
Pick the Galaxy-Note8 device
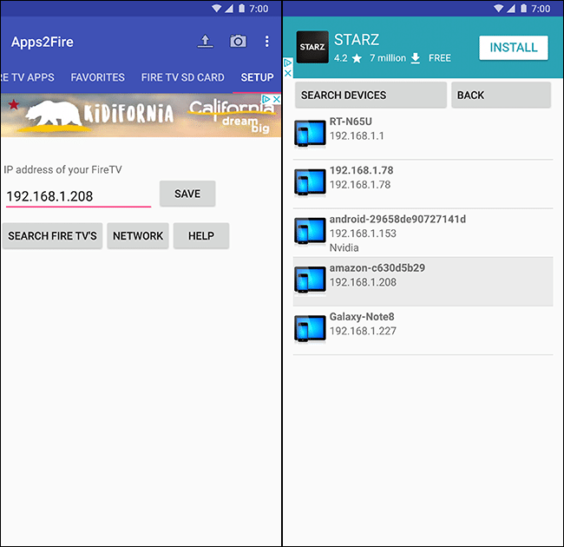click(423, 330)
